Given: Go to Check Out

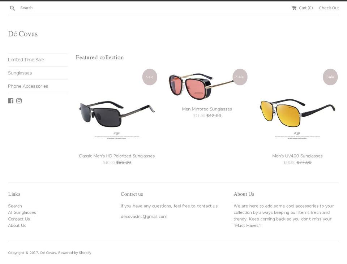Looking at the screenshot, I should pos(329,8).
